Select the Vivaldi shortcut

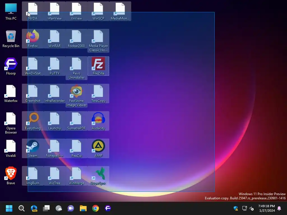[11, 148]
